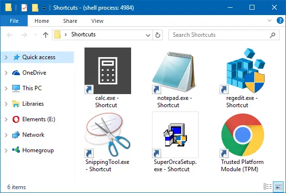The height and width of the screenshot is (193, 286).
Task: Switch to the View ribbon tab
Action: click(98, 21)
